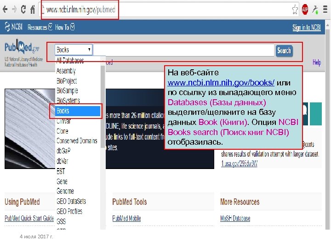Click the browser back arrow

5,9
